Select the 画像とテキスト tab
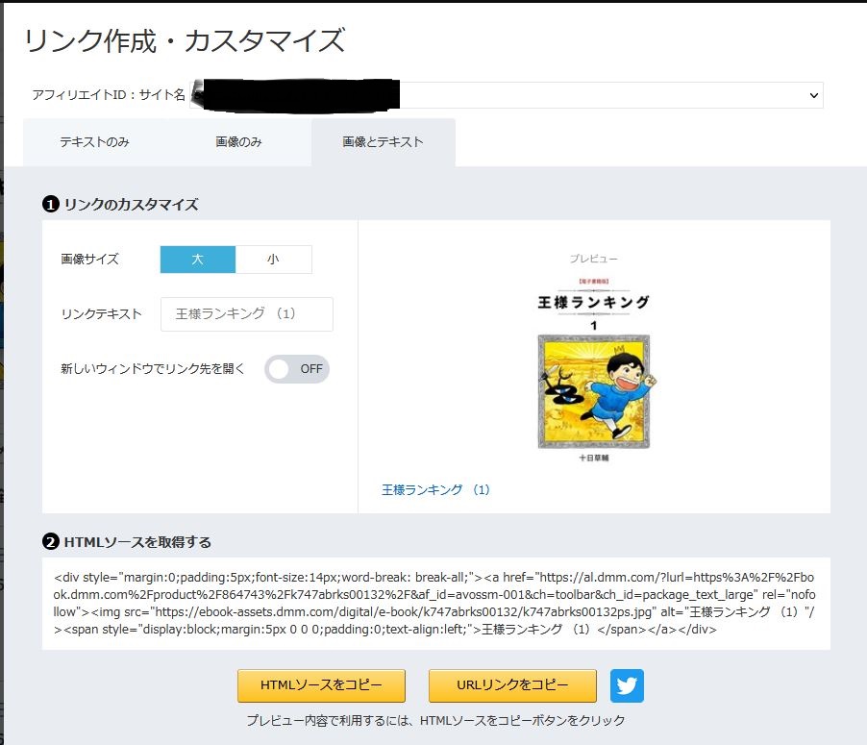This screenshot has height=745, width=867. [x=383, y=142]
